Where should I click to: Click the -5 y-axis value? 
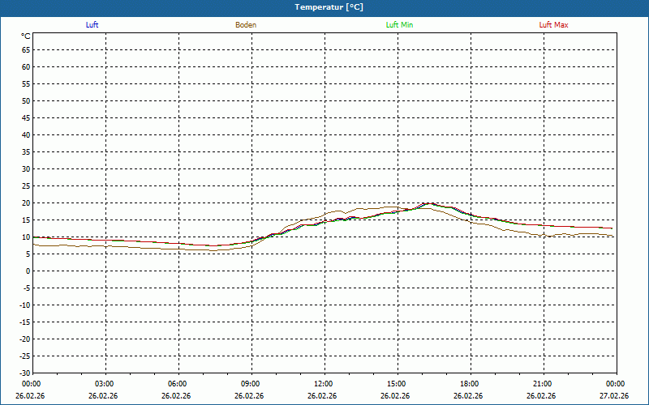[27, 288]
